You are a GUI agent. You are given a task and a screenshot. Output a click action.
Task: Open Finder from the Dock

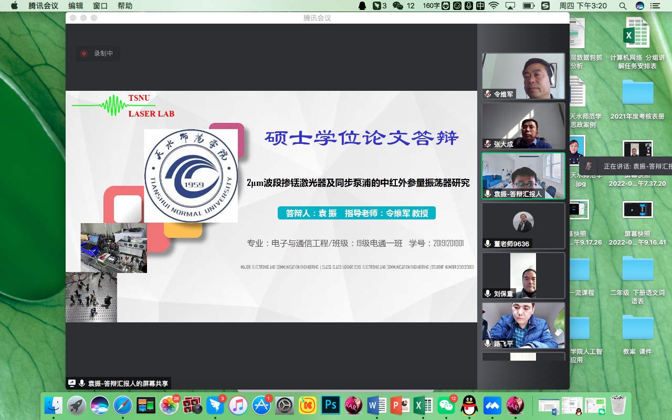point(53,405)
